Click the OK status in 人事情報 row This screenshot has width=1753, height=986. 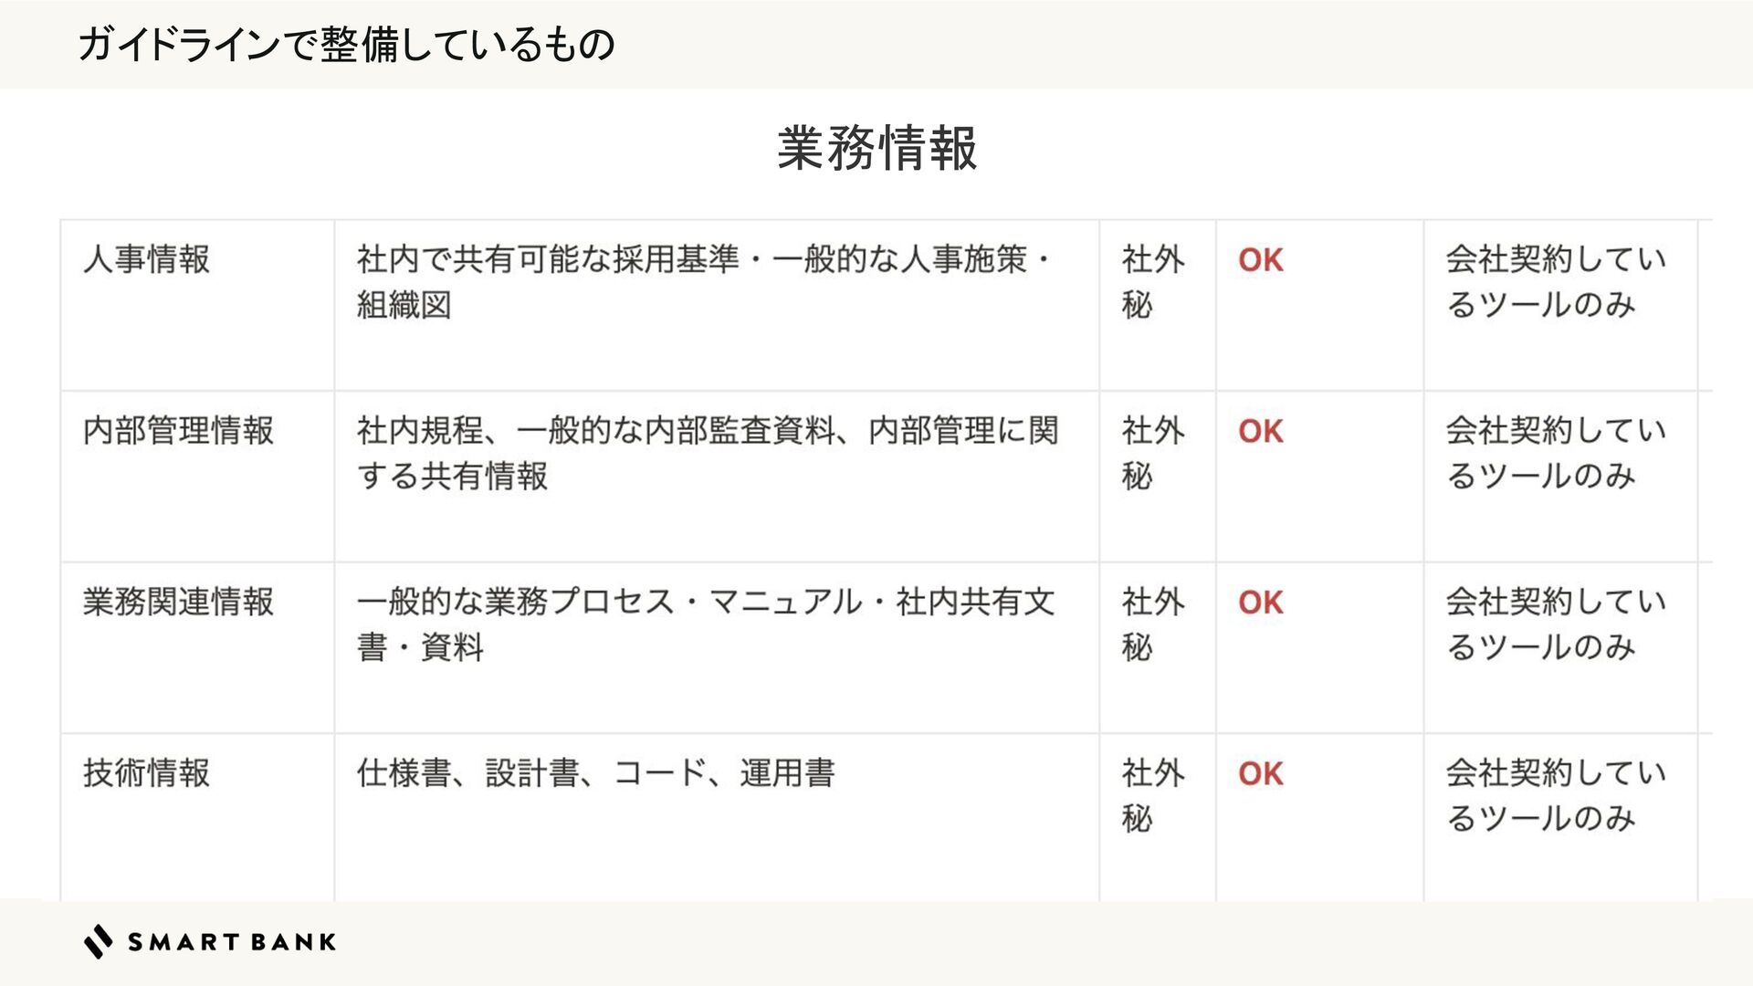coord(1261,260)
